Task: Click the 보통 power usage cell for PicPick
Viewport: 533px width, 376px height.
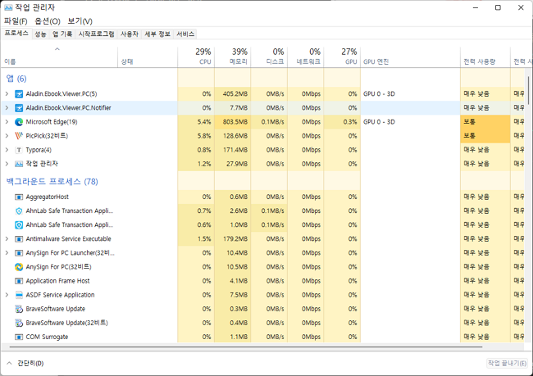Action: [x=485, y=136]
